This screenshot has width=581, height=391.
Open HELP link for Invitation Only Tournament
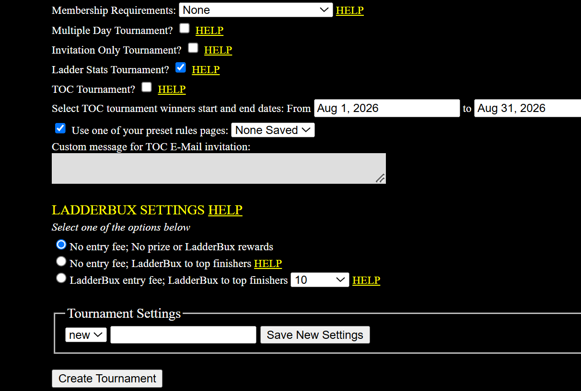coord(218,50)
